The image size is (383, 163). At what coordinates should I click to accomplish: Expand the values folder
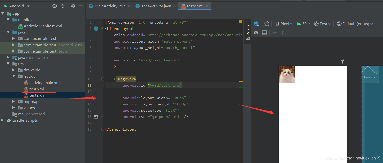(x=14, y=108)
